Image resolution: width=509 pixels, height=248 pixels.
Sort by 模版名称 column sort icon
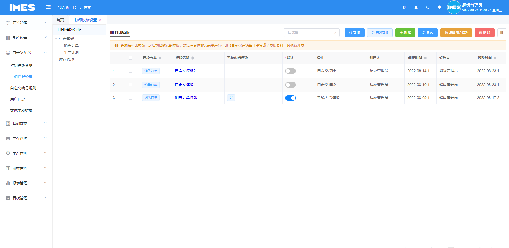pos(193,58)
